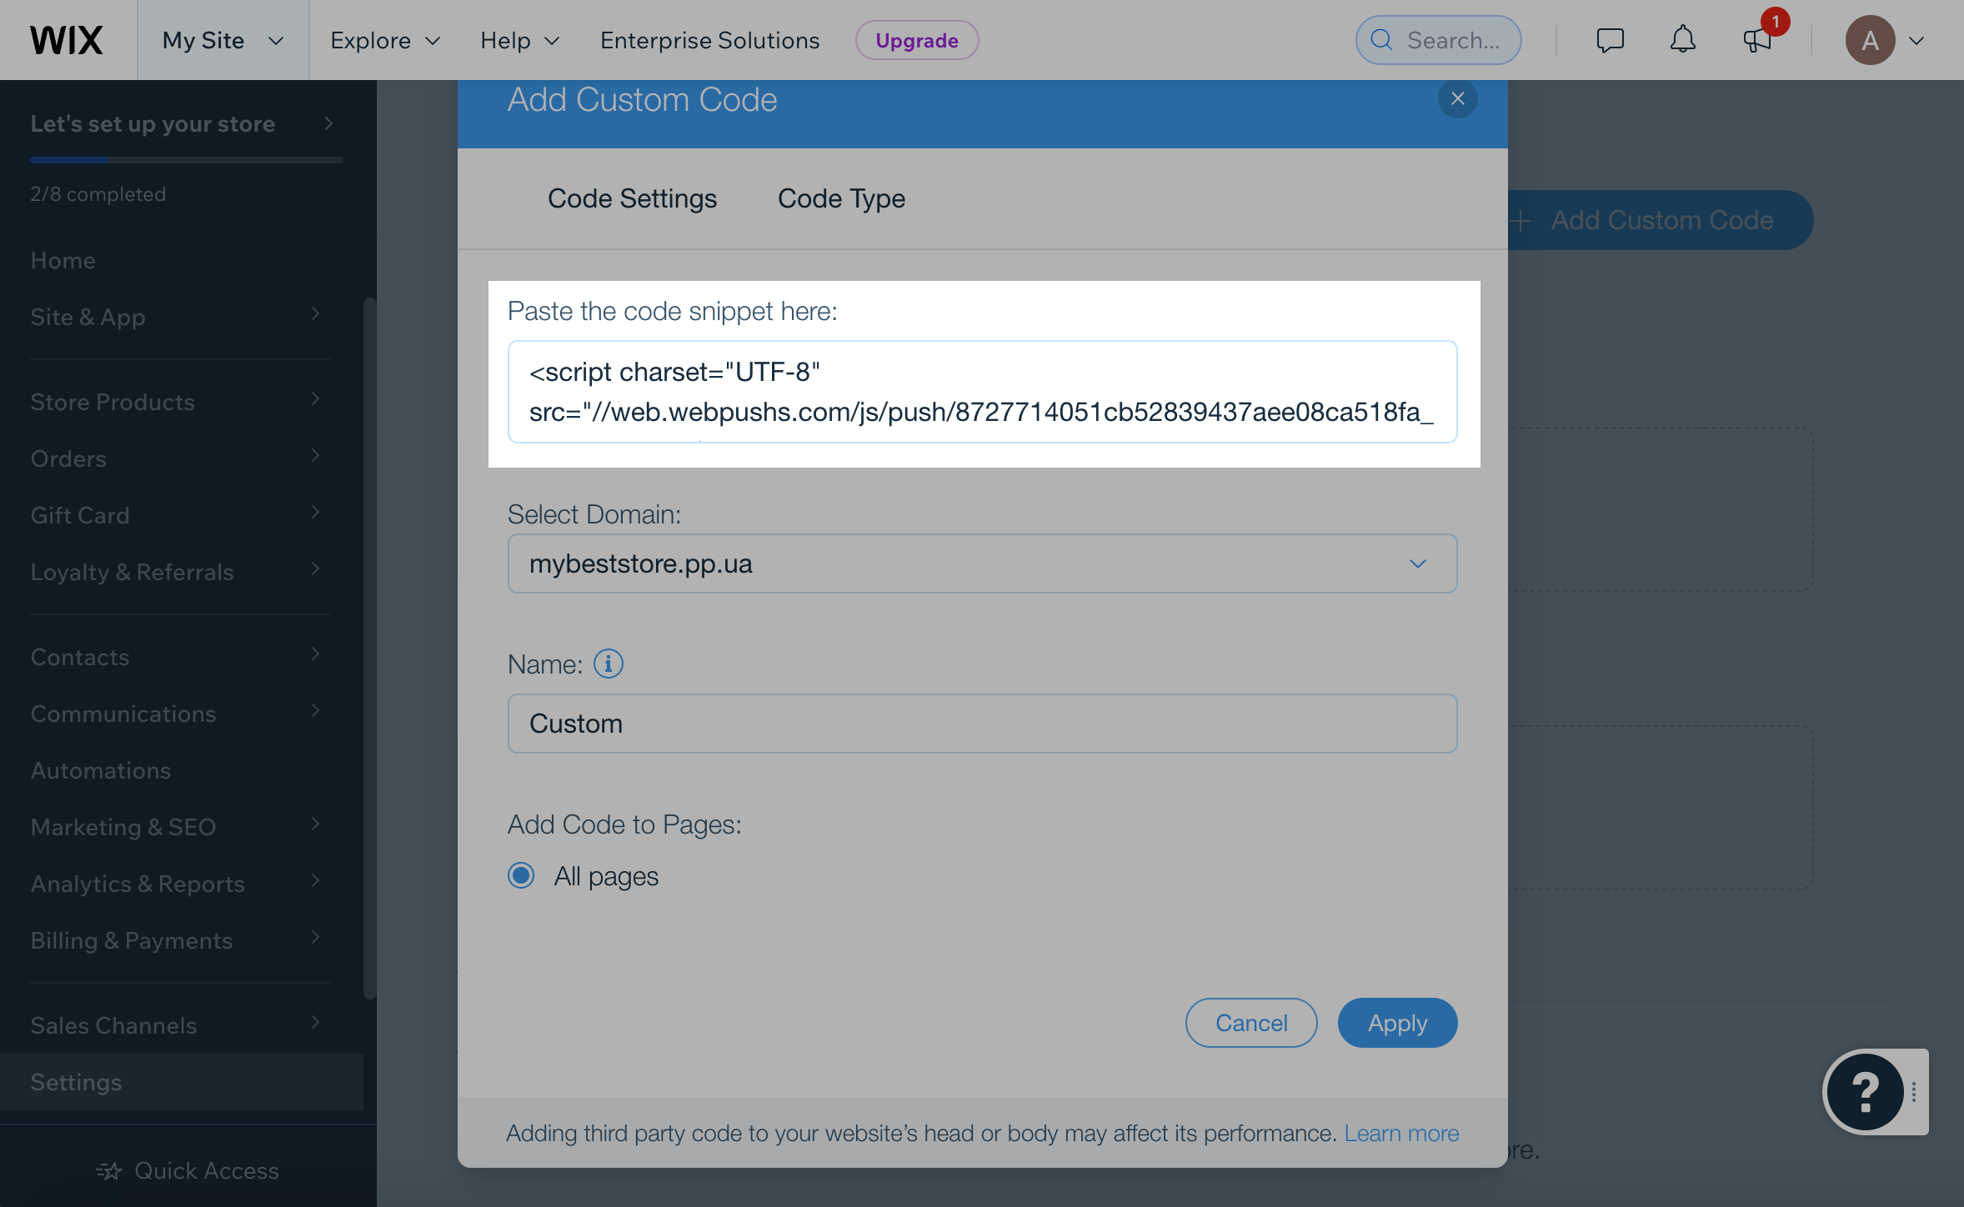Expand the My Site dropdown

coord(223,40)
